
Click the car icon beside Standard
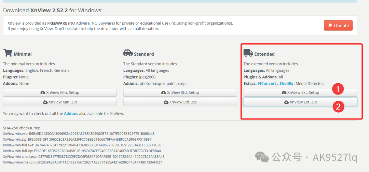[x=128, y=53]
